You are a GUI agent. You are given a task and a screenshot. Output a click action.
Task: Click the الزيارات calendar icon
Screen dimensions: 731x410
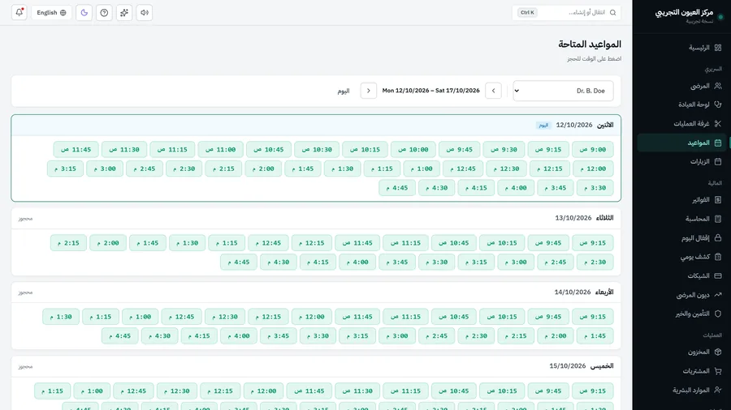click(x=718, y=162)
